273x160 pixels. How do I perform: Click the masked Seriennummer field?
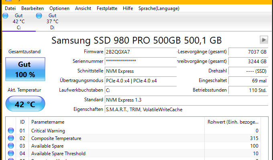pyautogui.click(x=141, y=61)
